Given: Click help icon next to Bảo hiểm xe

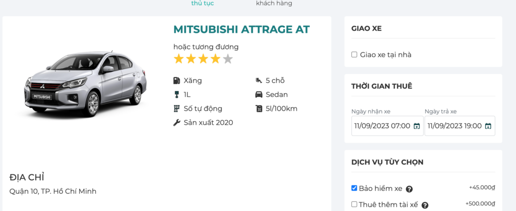Looking at the screenshot, I should pyautogui.click(x=409, y=189).
